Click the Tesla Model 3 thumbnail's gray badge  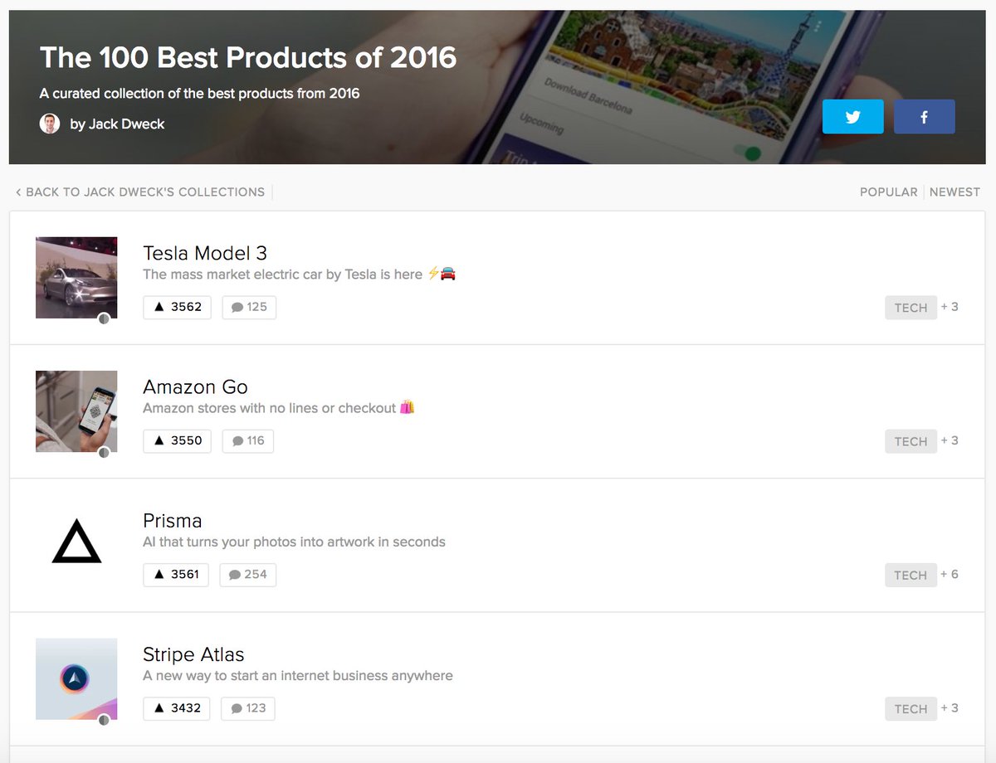coord(104,318)
